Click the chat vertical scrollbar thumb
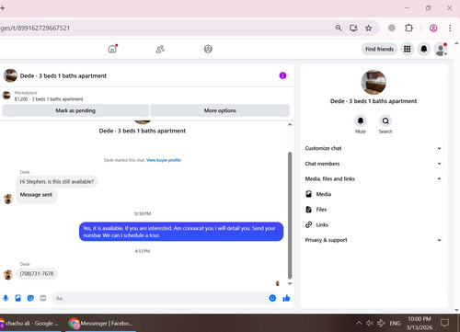Image resolution: width=460 pixels, height=332 pixels. point(290,215)
